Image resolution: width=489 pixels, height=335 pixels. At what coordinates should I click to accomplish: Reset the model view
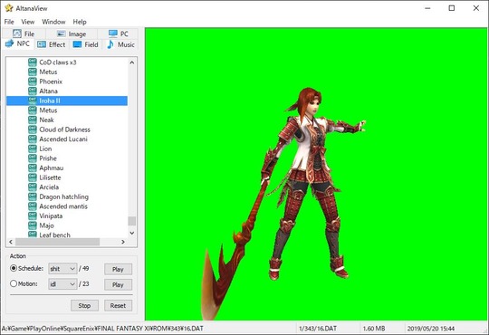(118, 305)
